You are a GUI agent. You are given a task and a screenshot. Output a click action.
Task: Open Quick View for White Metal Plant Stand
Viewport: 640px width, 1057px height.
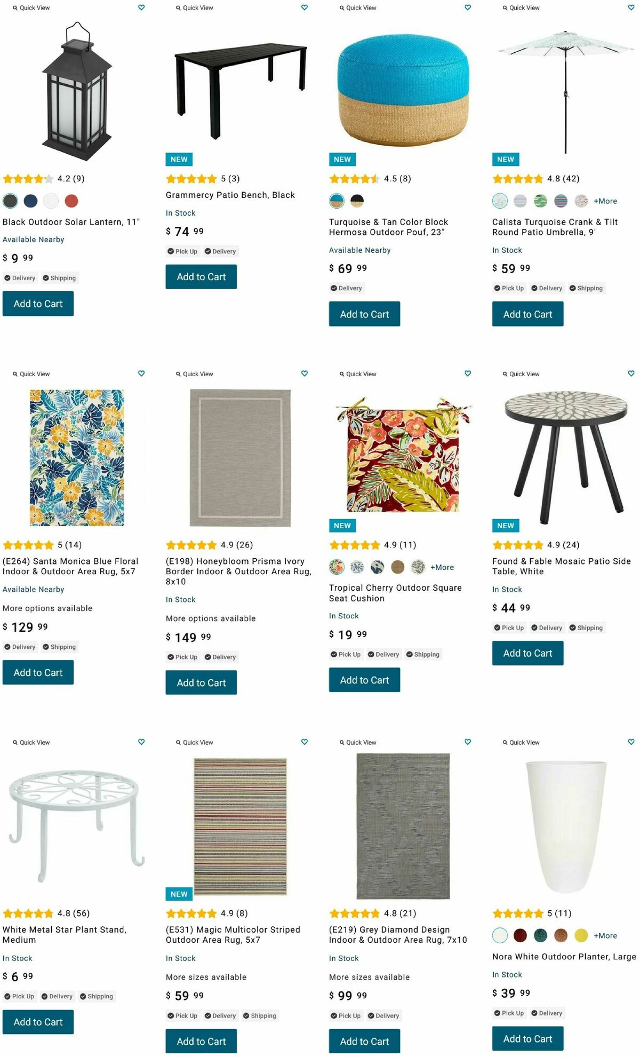point(31,742)
